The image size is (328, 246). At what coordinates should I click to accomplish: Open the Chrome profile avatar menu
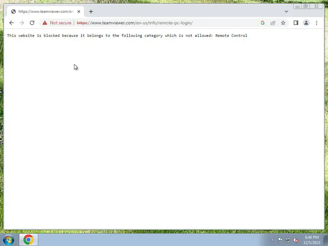point(306,23)
